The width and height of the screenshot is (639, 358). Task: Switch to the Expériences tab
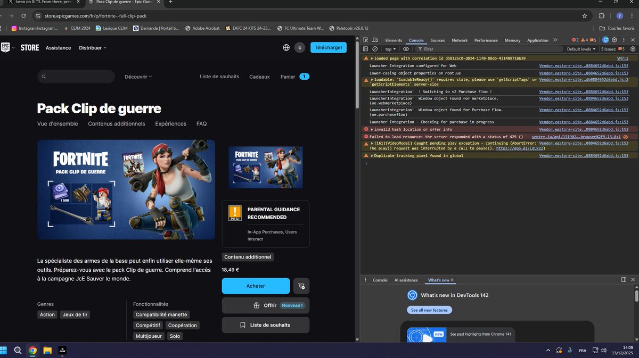(171, 124)
